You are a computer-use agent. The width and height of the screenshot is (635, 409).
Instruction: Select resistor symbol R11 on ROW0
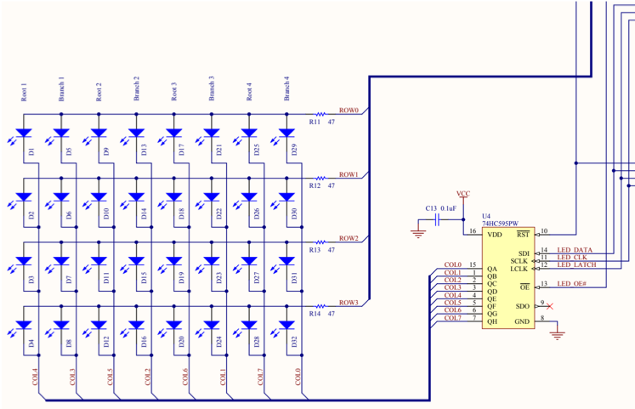coord(320,114)
